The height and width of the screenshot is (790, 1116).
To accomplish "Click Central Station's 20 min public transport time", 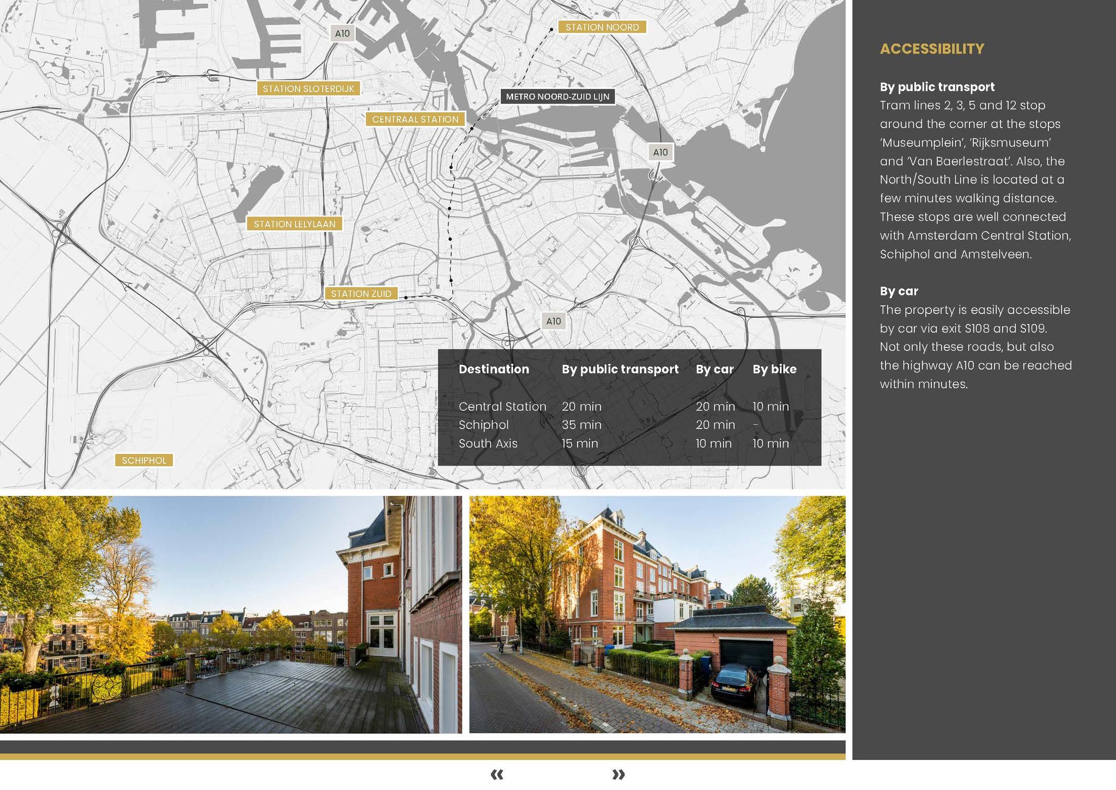I will [x=581, y=406].
